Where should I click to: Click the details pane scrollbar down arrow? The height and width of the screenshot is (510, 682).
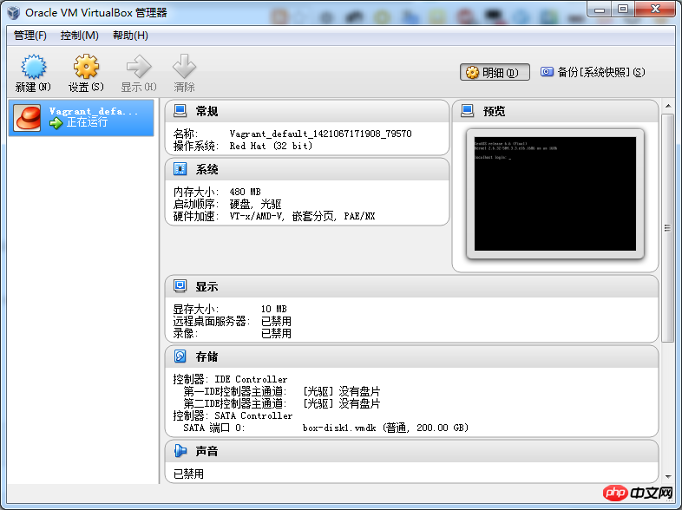(668, 476)
